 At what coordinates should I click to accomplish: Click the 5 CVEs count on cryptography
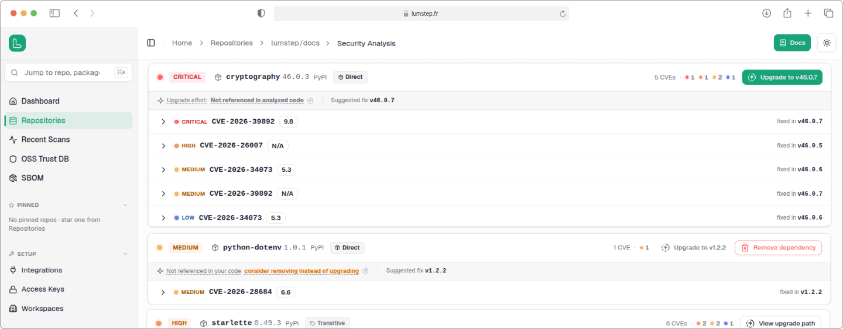click(x=665, y=77)
